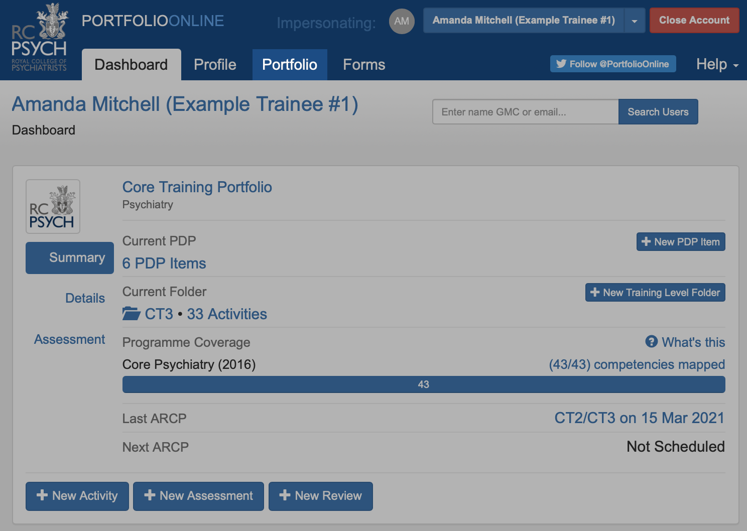
Task: Click the question mark help icon
Action: coord(651,342)
